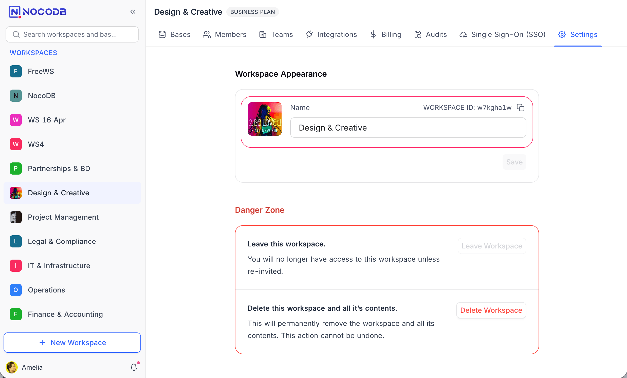
Task: Click the NocoDB logo
Action: (38, 12)
